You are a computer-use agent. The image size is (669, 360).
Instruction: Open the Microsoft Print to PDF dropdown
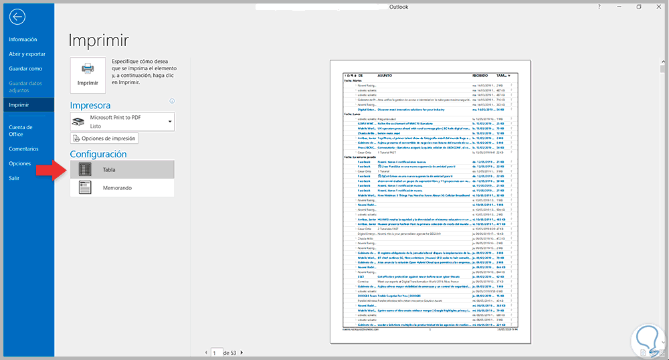[122, 122]
